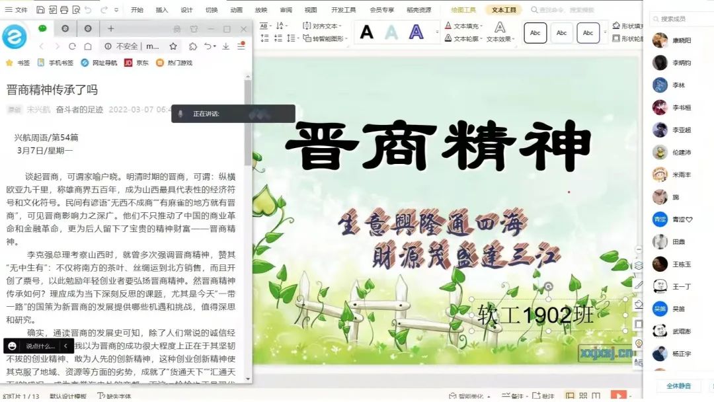
Task: Click the article author 奋斗者的足迹 link
Action: [x=80, y=110]
